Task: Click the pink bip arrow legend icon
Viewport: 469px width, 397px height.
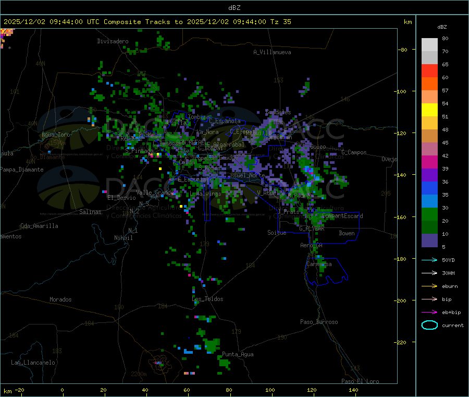Action: tap(429, 299)
